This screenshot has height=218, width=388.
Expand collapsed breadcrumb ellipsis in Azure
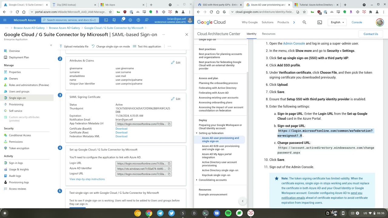tap(6, 28)
